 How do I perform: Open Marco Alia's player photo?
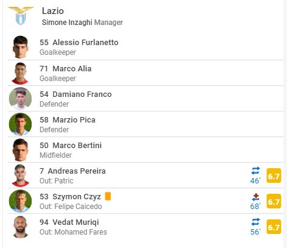click(x=20, y=73)
